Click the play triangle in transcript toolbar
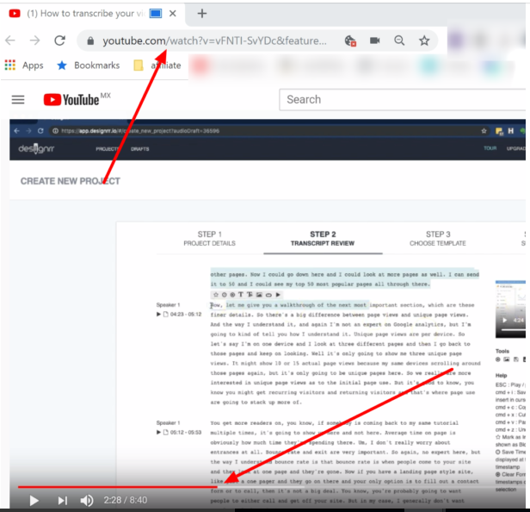The image size is (530, 512). 278,295
